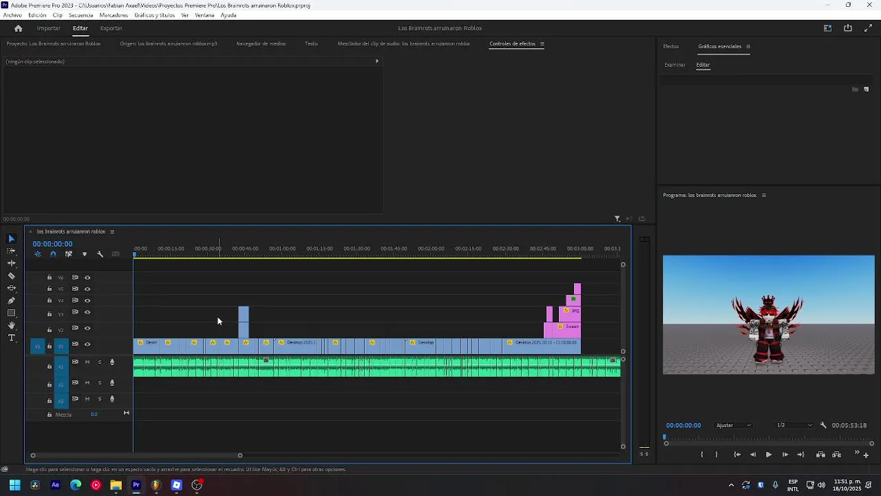Click the timeline horizontal zoom scrollbar
The image size is (881, 496).
[x=136, y=455]
